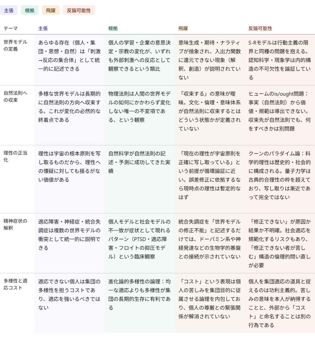Click the 主張 legend chip
This screenshot has width=315, height=338.
coord(9,10)
